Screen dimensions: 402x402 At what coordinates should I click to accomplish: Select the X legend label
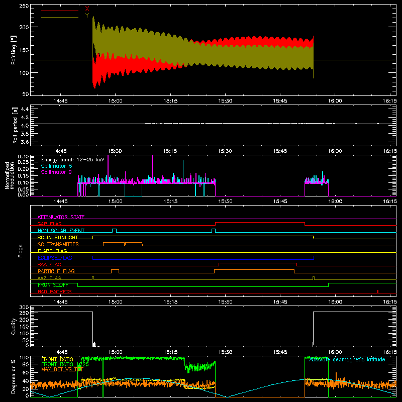click(87, 9)
